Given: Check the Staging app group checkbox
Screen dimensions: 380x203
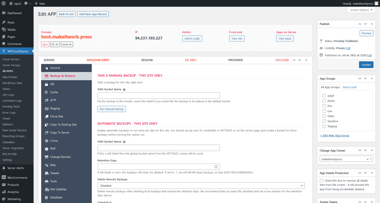Looking at the screenshot, I should point(324,126).
